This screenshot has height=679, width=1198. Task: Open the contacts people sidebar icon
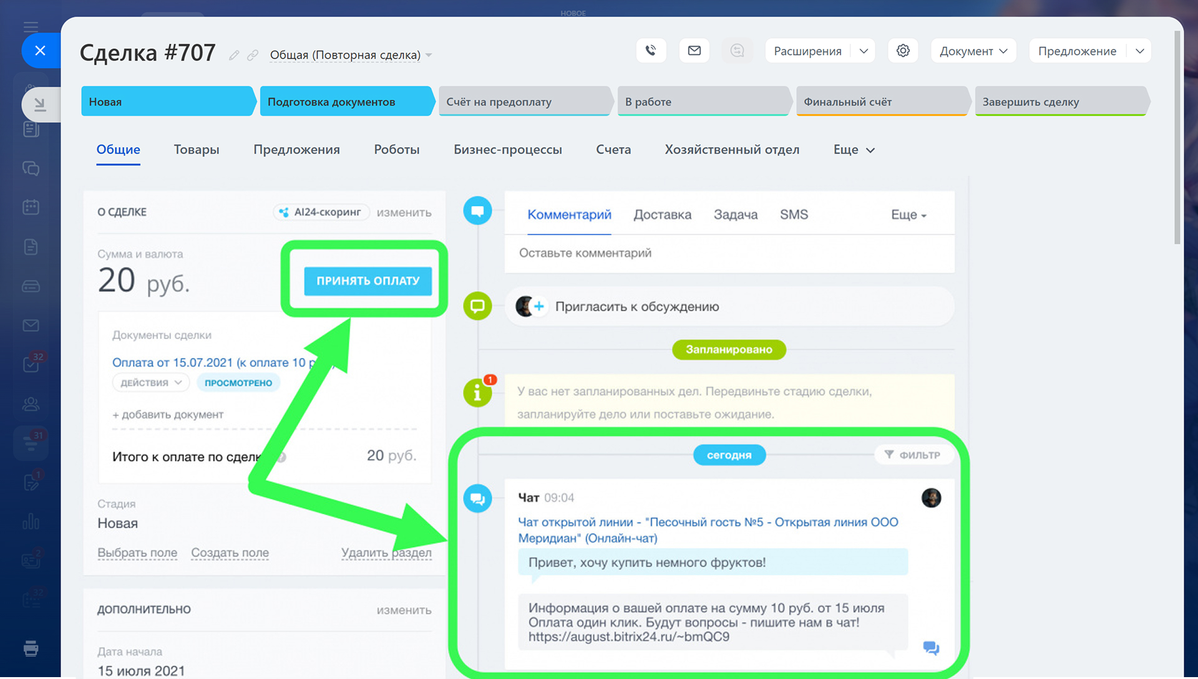pos(31,404)
